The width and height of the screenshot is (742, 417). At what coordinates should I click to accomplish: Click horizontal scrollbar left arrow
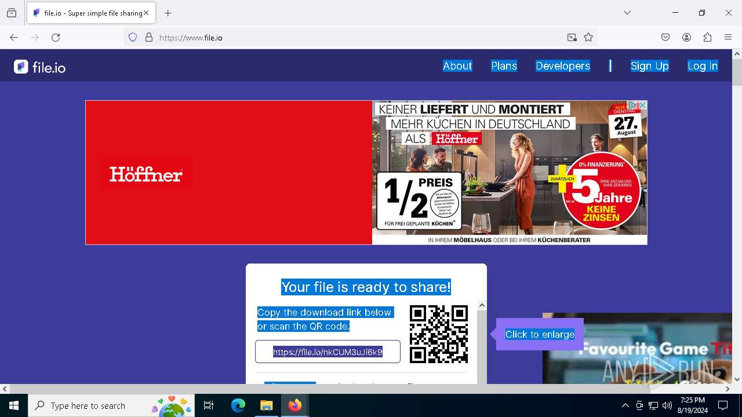point(5,389)
